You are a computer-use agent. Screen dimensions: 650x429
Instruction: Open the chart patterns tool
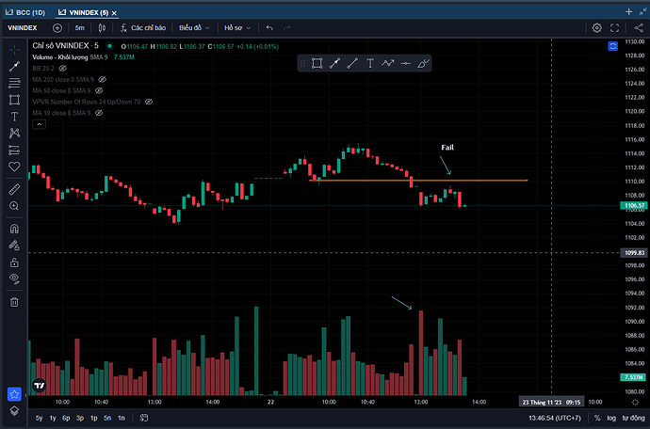(x=14, y=133)
